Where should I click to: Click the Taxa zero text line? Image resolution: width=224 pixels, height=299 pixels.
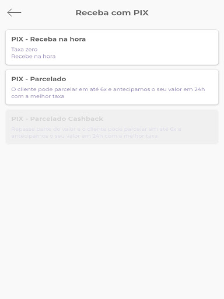click(24, 50)
